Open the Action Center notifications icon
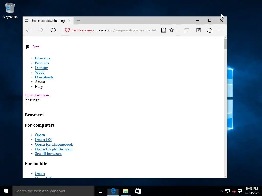This screenshot has width=262, height=196. pyautogui.click(x=240, y=191)
